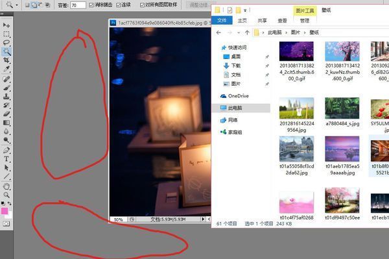Select the Crop tool
The image size is (389, 259).
pyautogui.click(x=6, y=60)
